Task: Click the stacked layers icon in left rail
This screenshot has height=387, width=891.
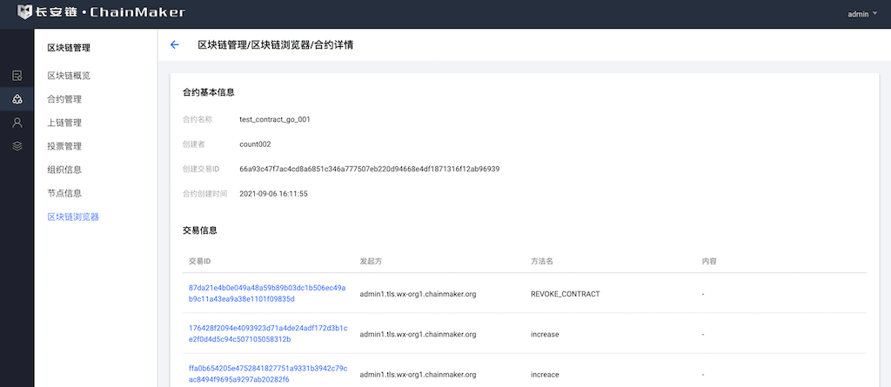Action: click(x=17, y=146)
